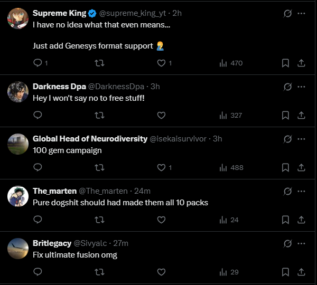Repost Darkness Dpa's tweet
The height and width of the screenshot is (285, 317).
[x=99, y=115]
